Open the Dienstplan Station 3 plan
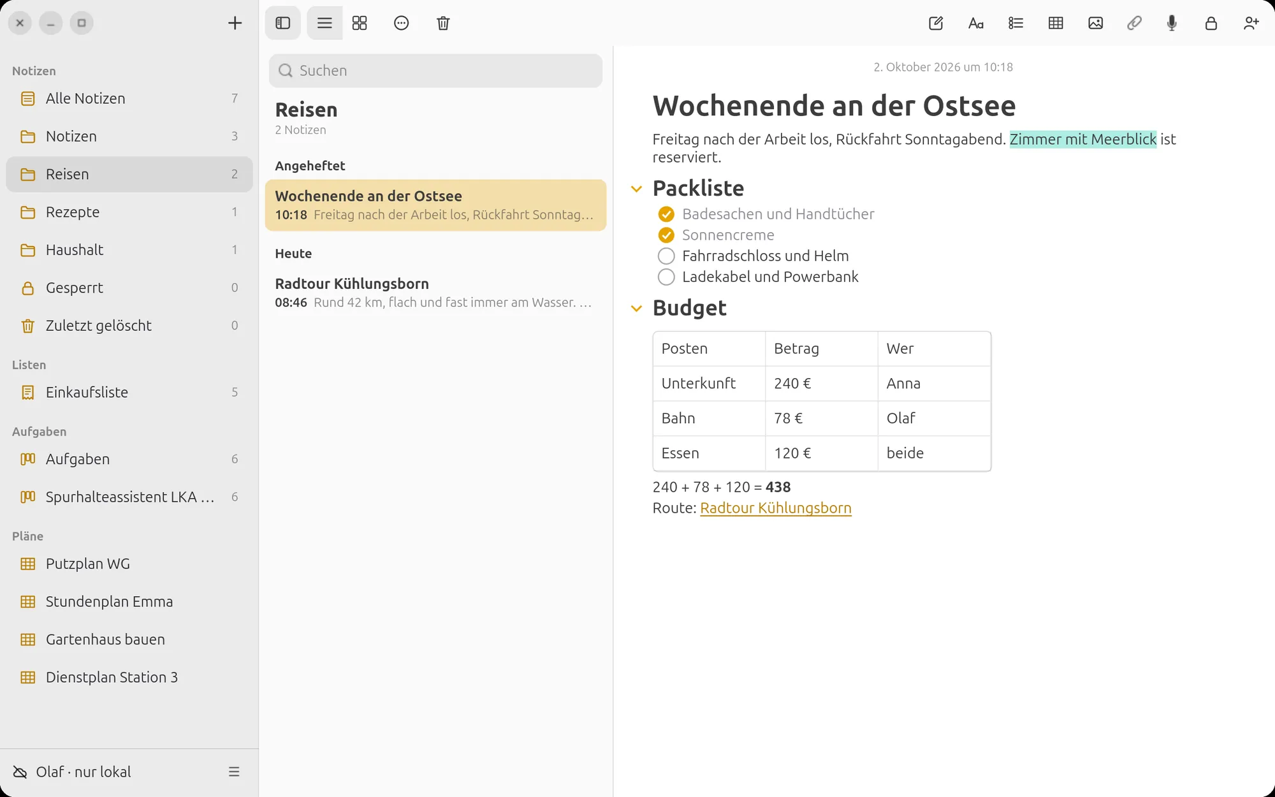 coord(129,678)
